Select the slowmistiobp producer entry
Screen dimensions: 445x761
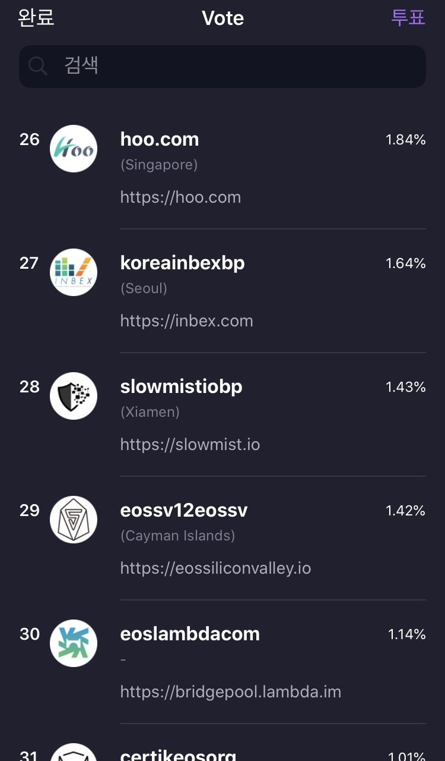click(181, 386)
